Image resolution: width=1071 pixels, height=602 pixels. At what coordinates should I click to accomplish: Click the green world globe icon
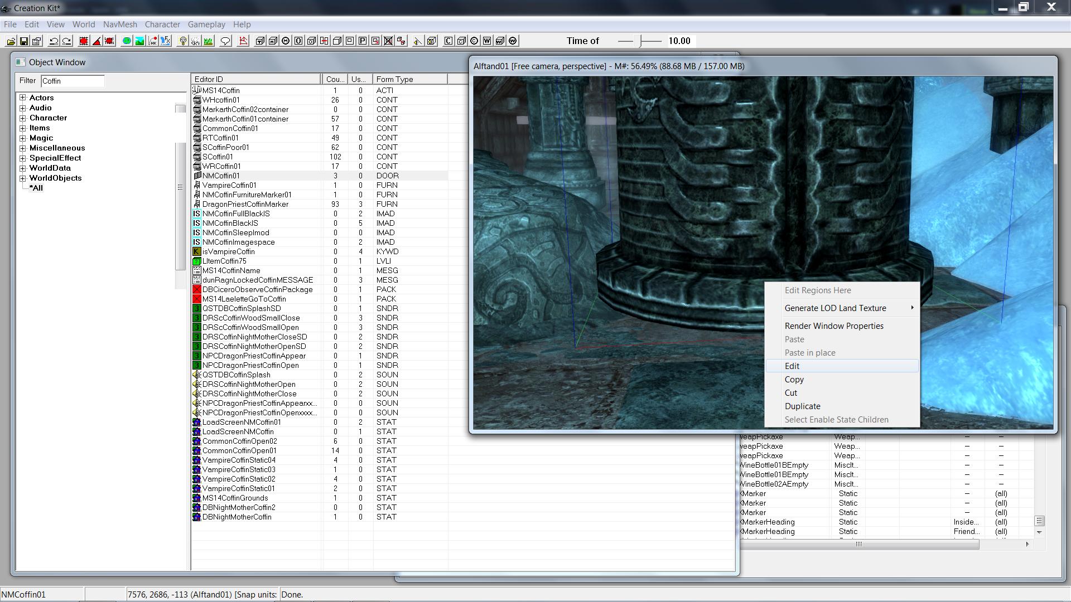127,41
